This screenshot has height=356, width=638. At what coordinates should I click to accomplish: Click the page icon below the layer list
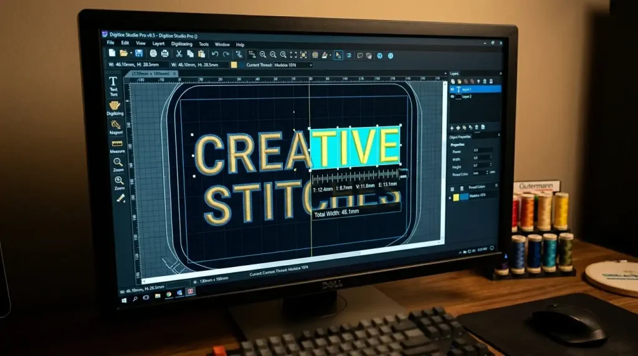click(483, 127)
